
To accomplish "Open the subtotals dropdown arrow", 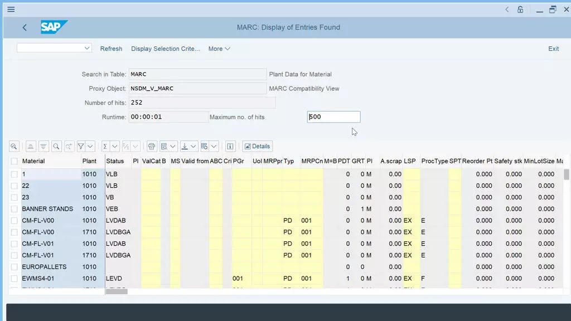I will pos(136,147).
